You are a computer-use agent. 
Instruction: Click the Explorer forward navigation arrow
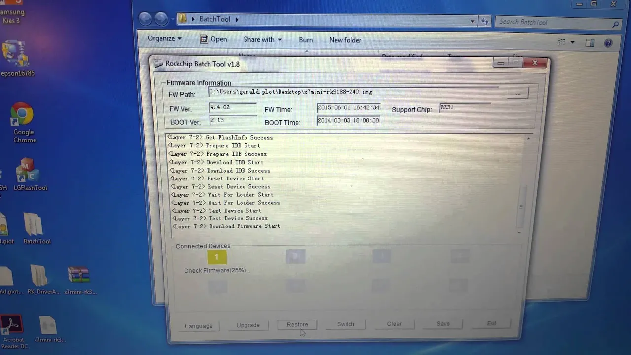pos(161,19)
